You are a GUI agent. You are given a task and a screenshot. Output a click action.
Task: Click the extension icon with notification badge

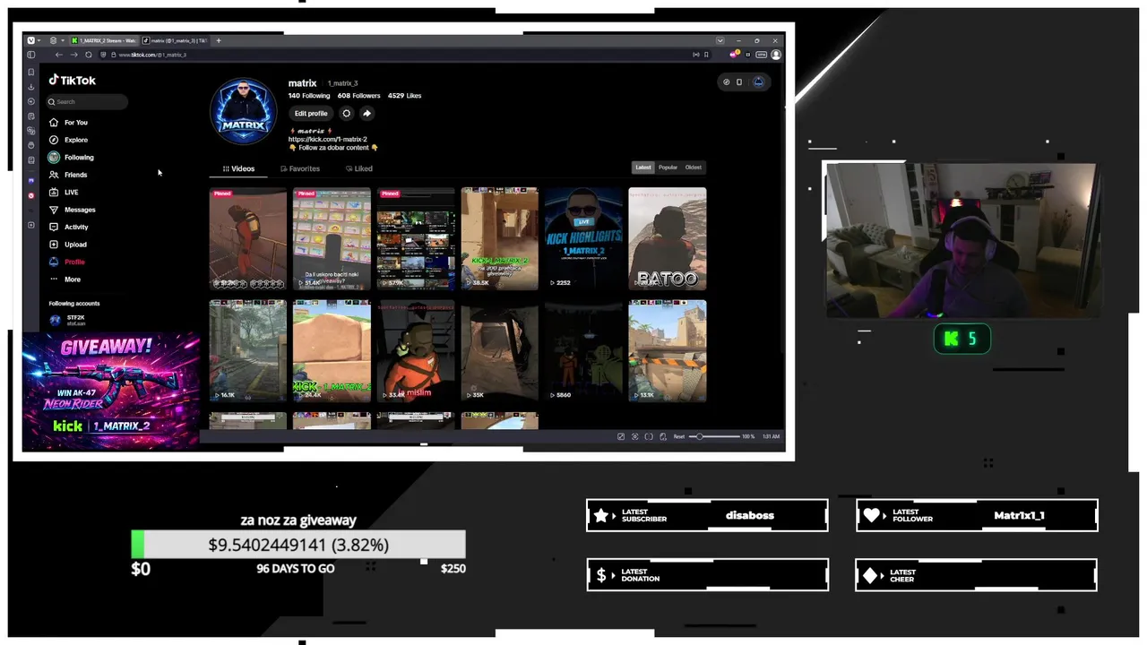pos(735,55)
